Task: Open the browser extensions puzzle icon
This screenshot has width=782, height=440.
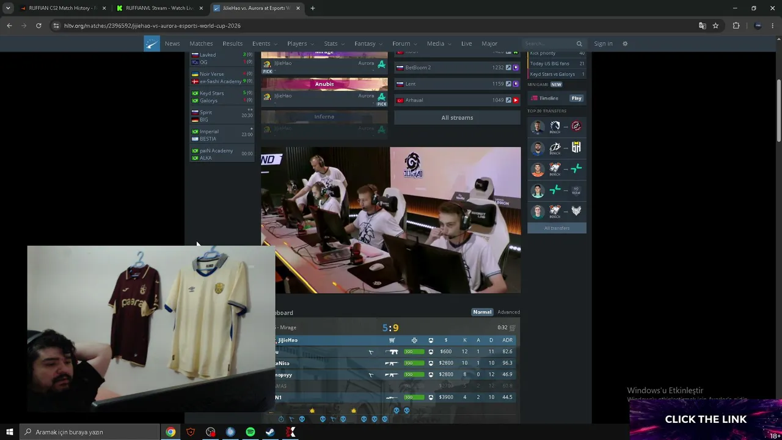Action: pos(736,26)
